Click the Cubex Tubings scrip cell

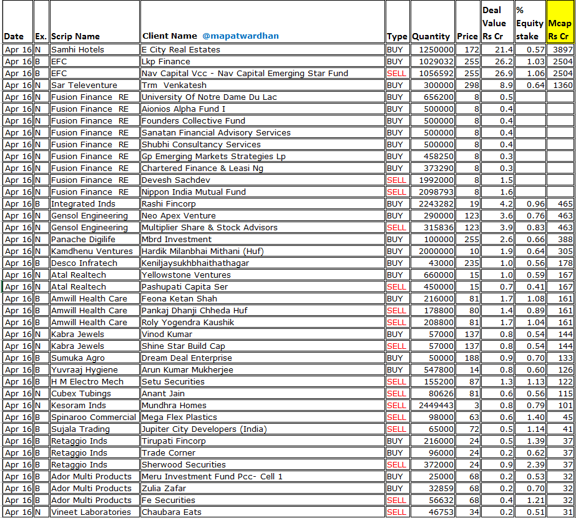coord(95,393)
